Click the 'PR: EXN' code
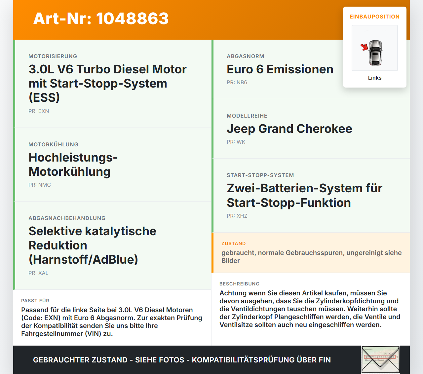This screenshot has width=423, height=374. 39,111
